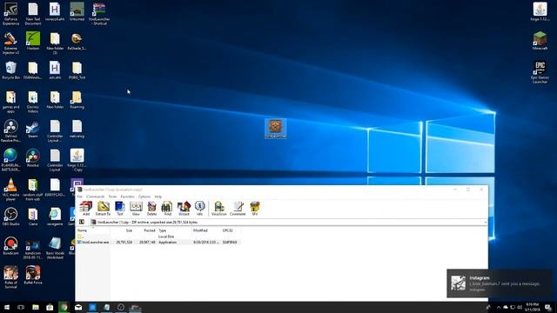
Task: Click the Test archive toolbar icon
Action: [x=120, y=209]
